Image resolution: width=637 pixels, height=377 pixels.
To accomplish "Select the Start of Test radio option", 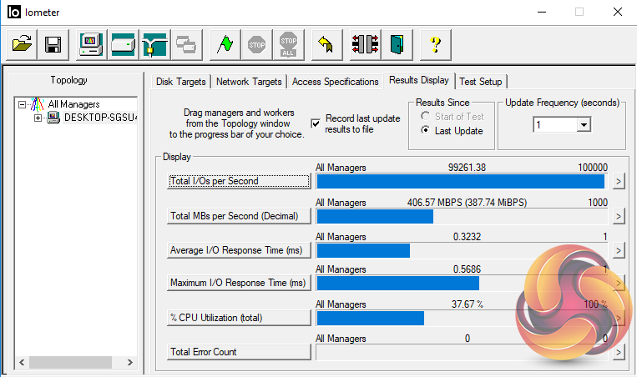I will (426, 117).
